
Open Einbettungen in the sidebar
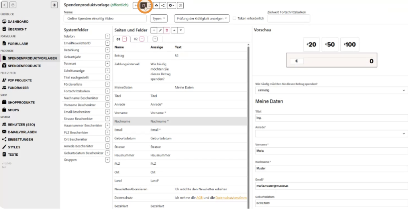[20, 139]
